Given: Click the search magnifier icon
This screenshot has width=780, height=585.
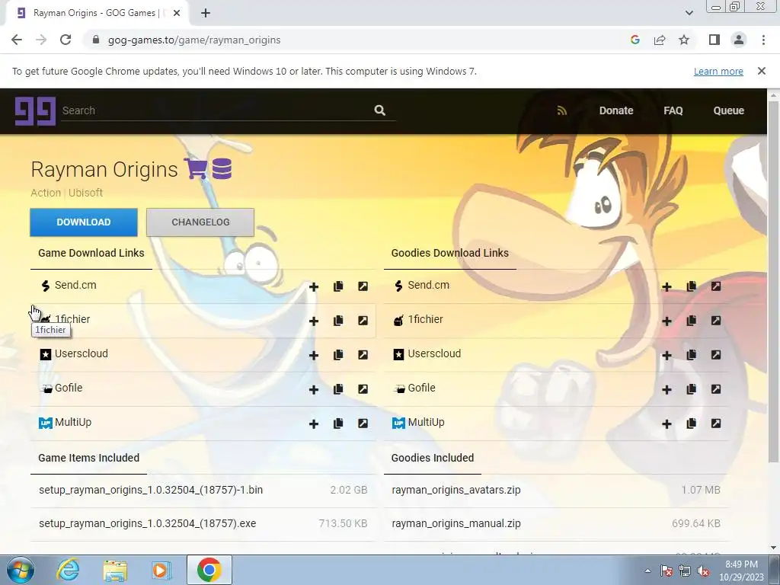Looking at the screenshot, I should click(x=380, y=110).
